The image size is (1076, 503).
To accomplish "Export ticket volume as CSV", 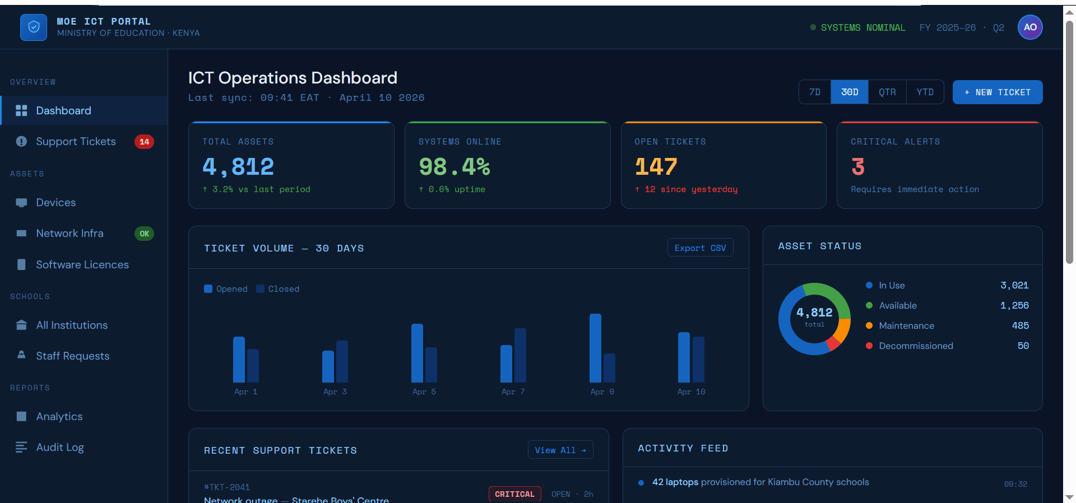I will pos(700,248).
